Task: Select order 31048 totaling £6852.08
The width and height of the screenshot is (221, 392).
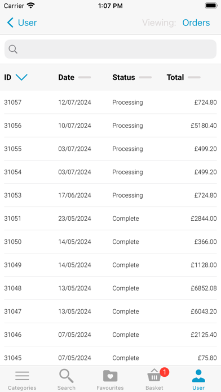Action: point(111,288)
